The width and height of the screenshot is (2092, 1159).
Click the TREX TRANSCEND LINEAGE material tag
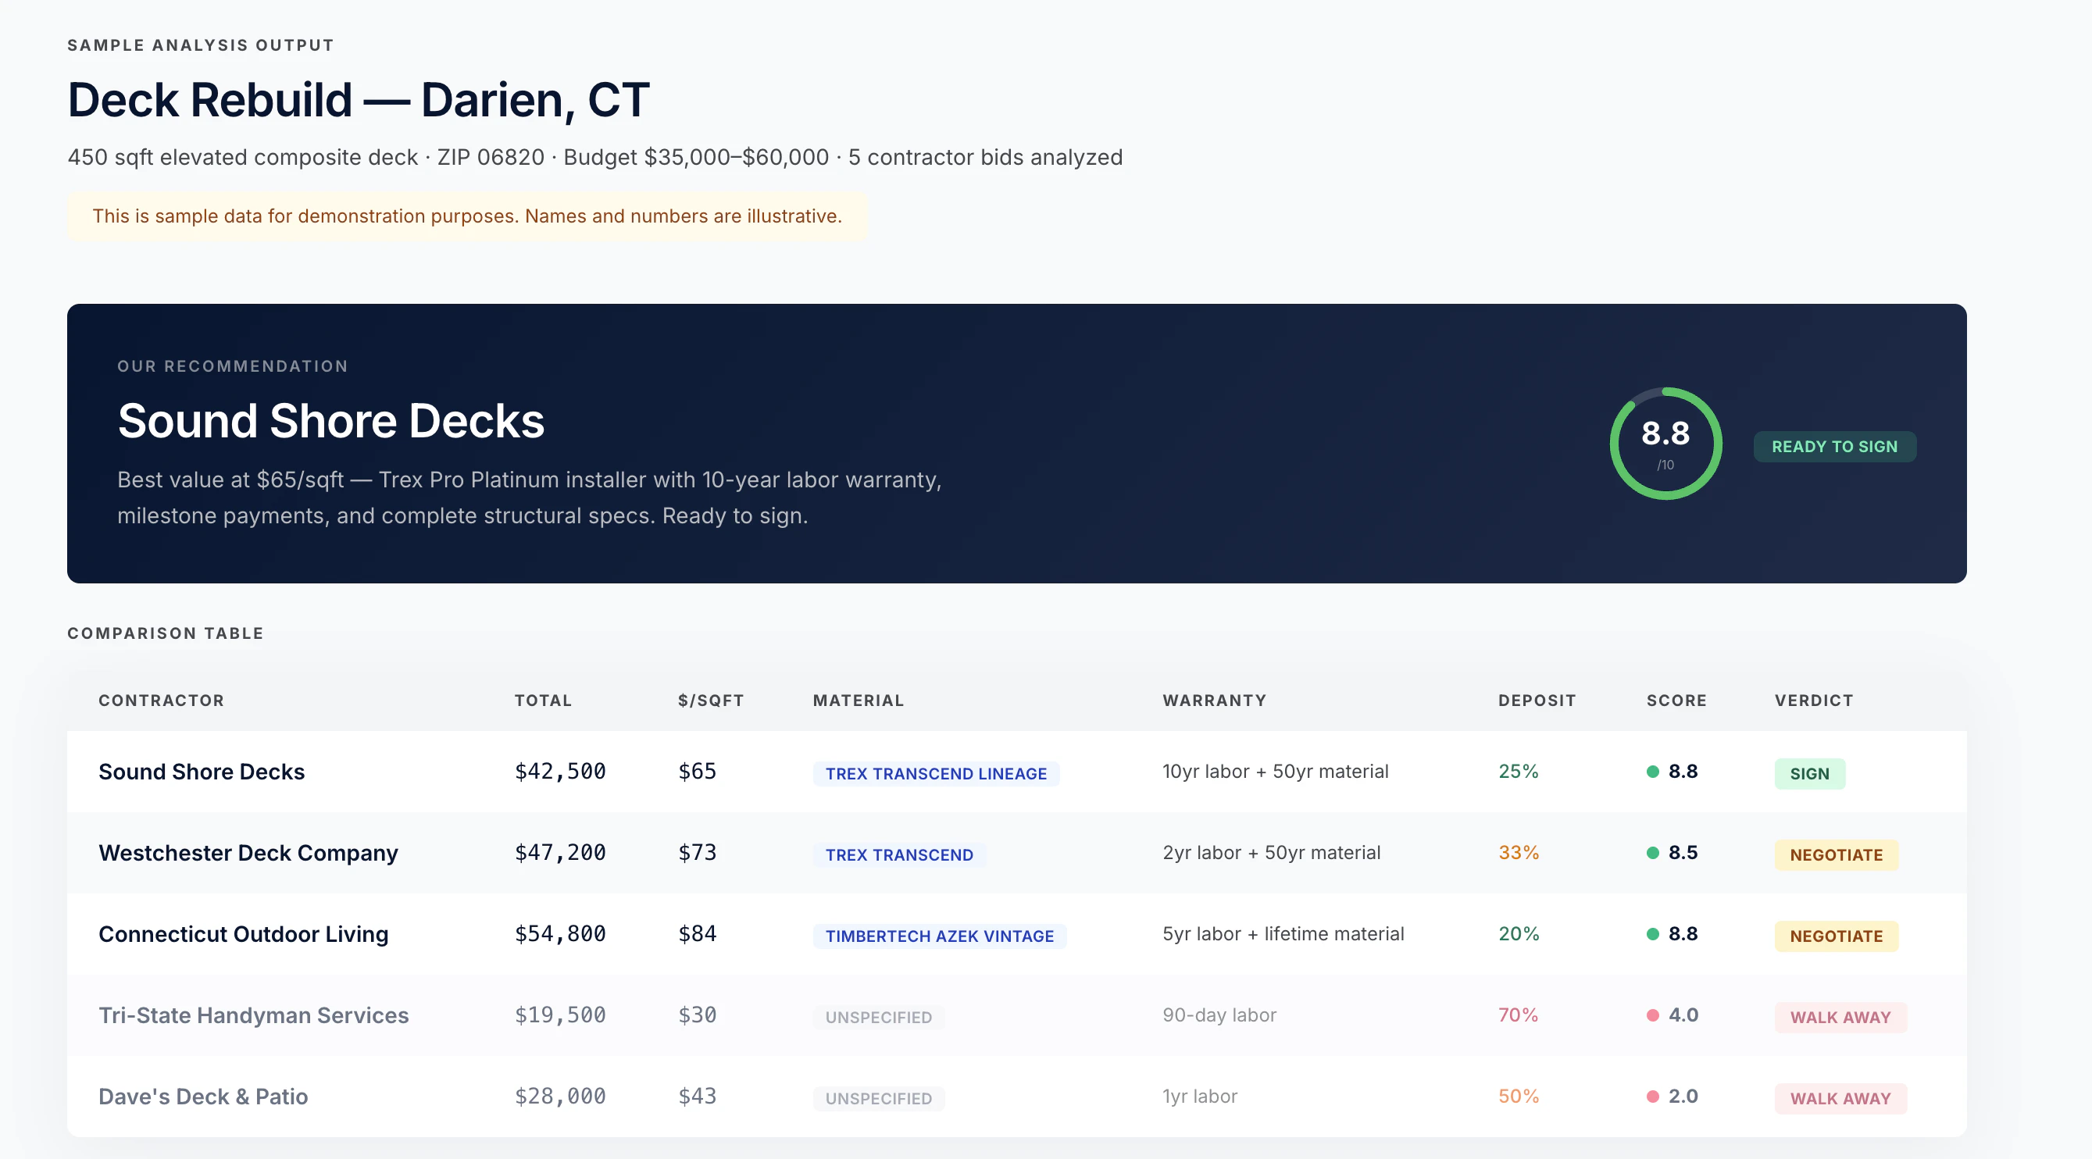pyautogui.click(x=936, y=773)
